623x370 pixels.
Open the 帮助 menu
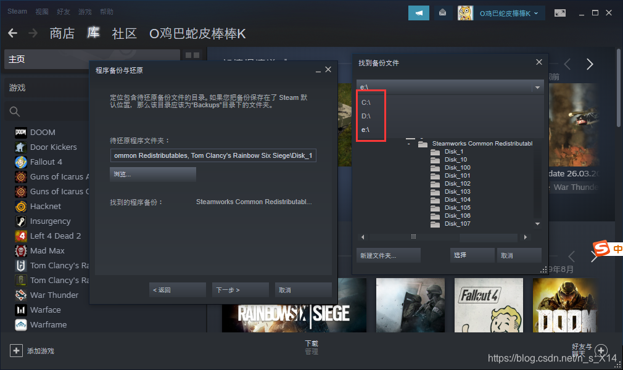coord(107,12)
